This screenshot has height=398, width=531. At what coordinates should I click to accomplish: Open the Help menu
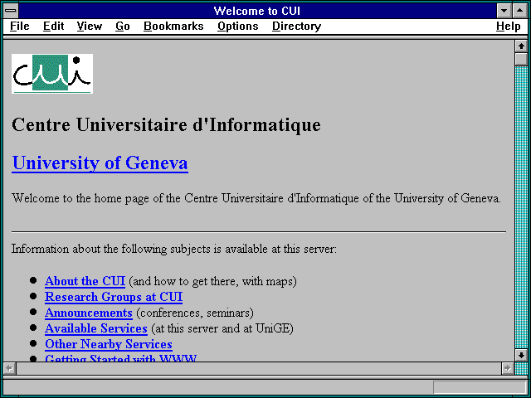[509, 26]
